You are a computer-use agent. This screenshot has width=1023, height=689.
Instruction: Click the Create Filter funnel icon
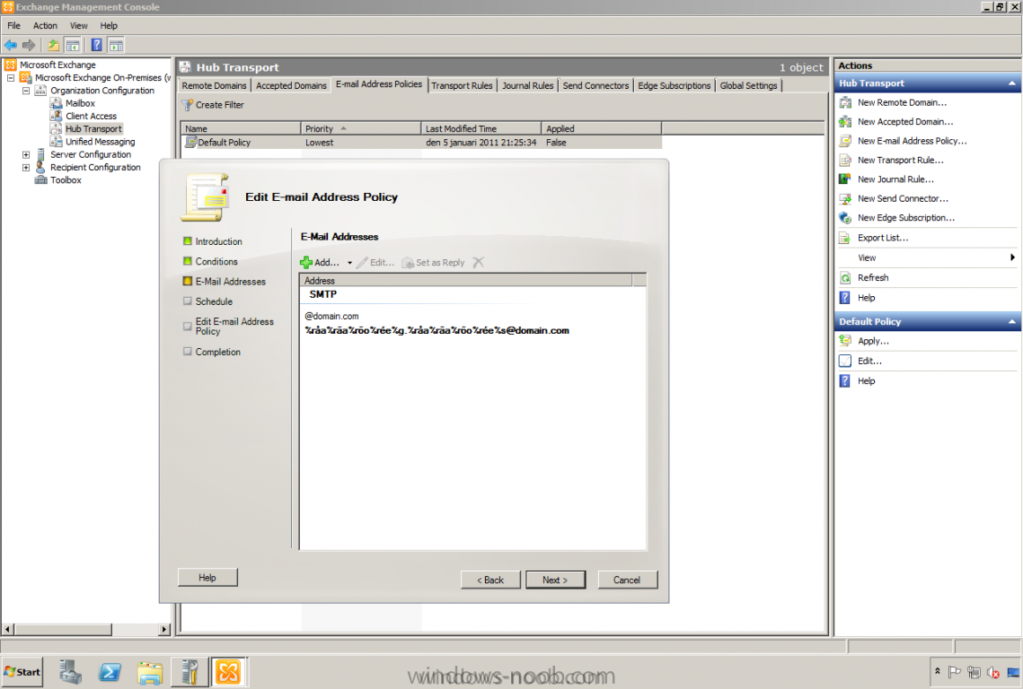pos(188,105)
